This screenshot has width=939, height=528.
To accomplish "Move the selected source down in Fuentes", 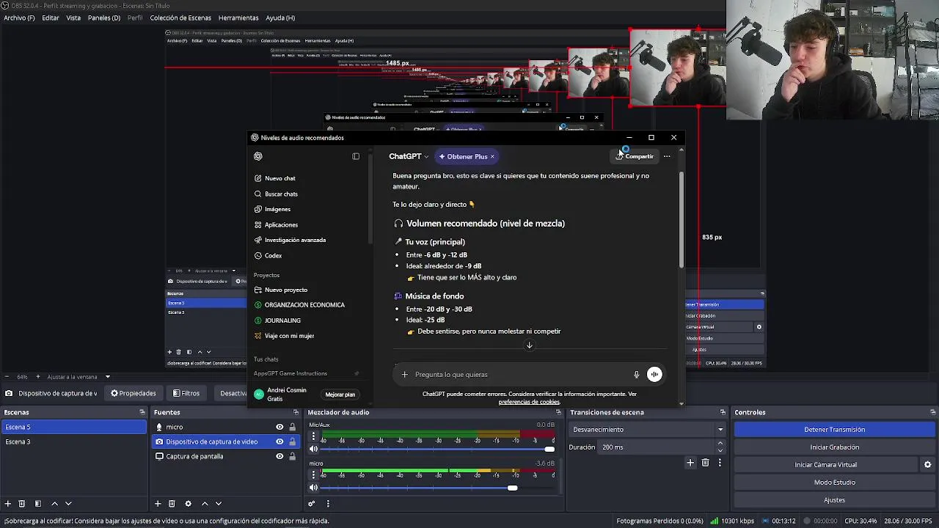I will [219, 504].
